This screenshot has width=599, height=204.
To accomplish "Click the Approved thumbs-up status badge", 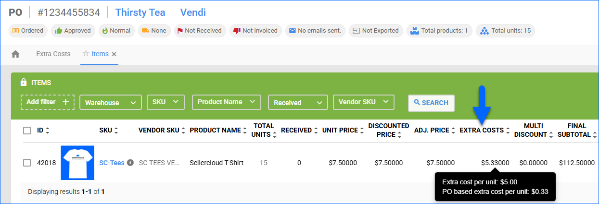I will tap(73, 31).
